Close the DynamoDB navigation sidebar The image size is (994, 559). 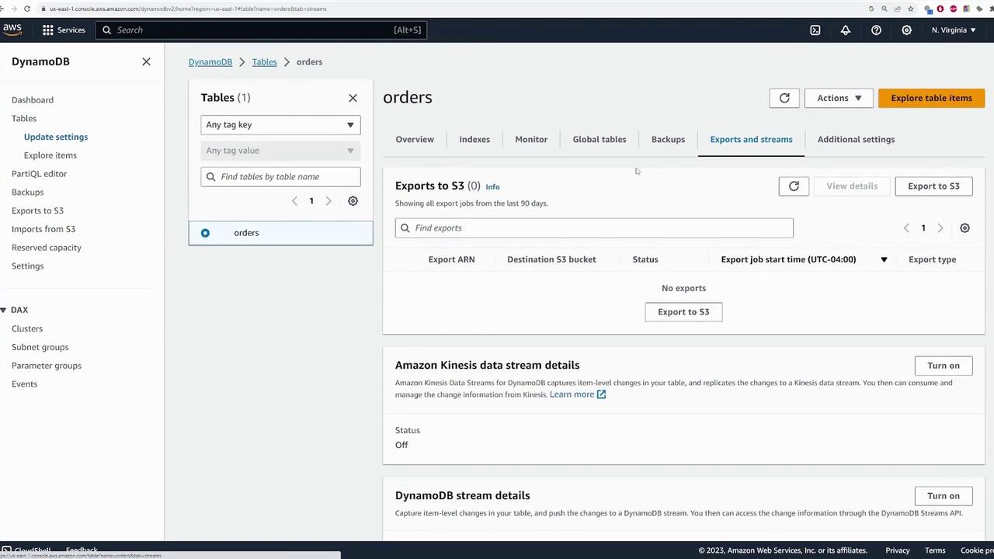(146, 61)
